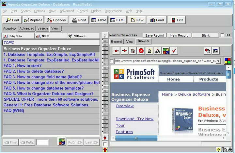Image resolution: width=235 pixels, height=153 pixels.
Task: Exit the application via Exit button
Action: coord(177,20)
